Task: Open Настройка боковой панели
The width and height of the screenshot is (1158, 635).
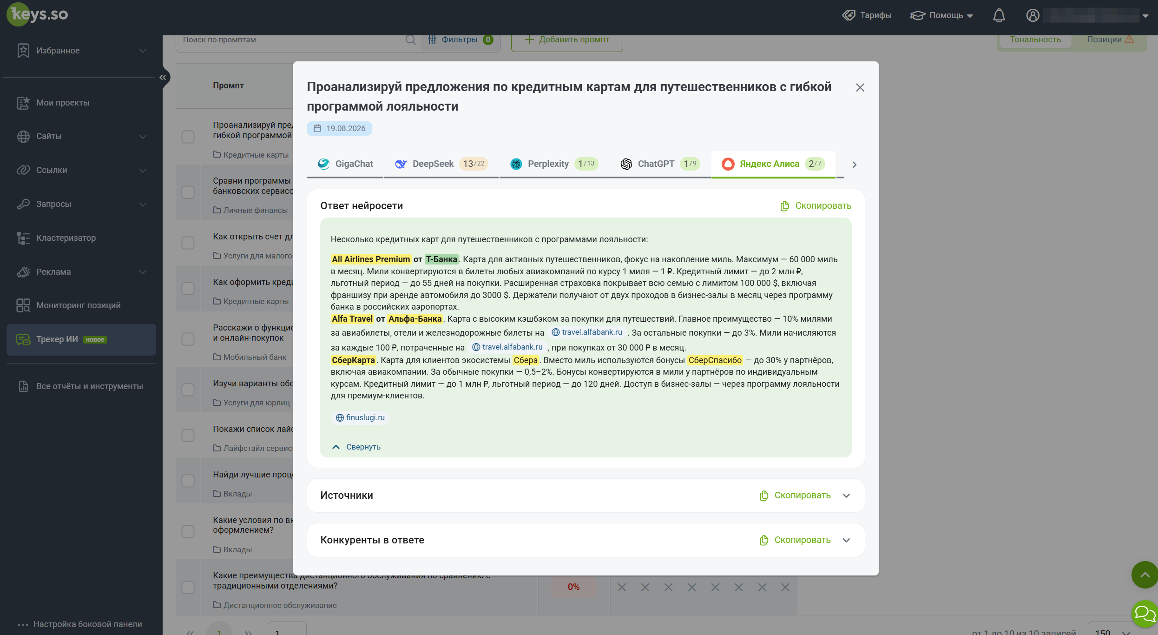Action: coord(80,624)
